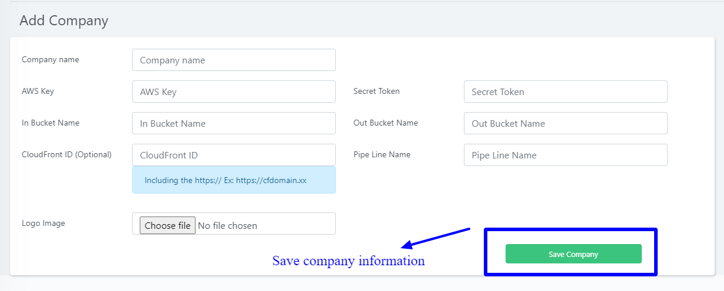The width and height of the screenshot is (724, 291).
Task: Click the 'Pipe Line Name' label
Action: [382, 154]
